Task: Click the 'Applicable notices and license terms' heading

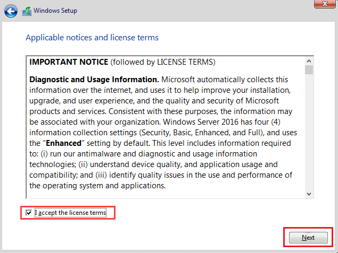Action: (92, 38)
